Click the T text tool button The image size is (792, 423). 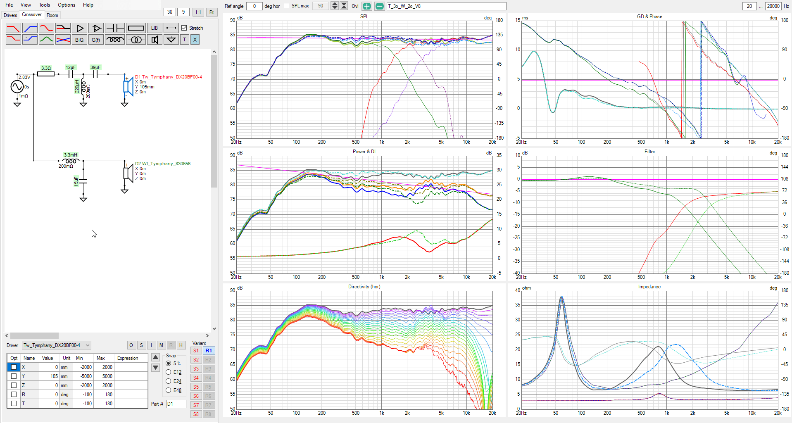pos(185,40)
